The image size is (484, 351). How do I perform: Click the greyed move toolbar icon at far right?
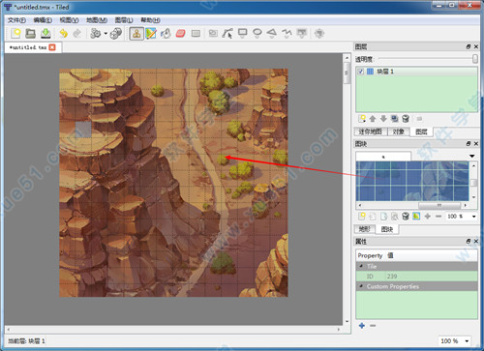[319, 33]
